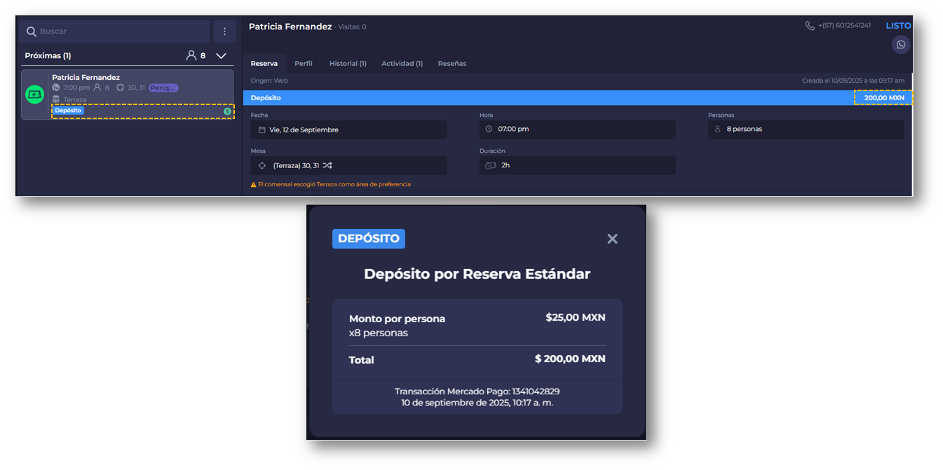Click Transacción Mercado Pago: 1341042829 text
Image resolution: width=943 pixels, height=470 pixels.
point(477,392)
